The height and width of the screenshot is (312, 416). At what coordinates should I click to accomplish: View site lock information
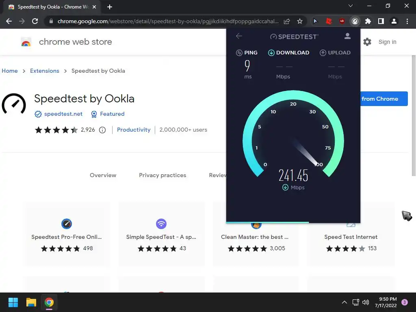point(51,21)
